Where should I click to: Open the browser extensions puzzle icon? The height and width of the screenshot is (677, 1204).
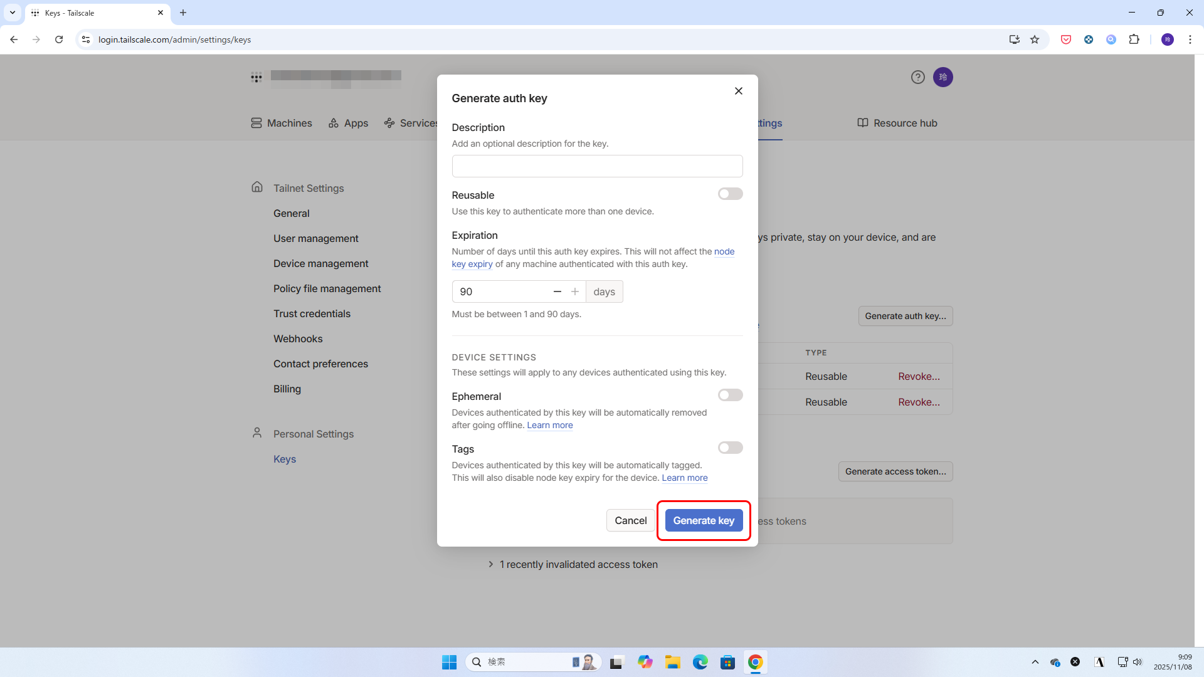point(1134,39)
